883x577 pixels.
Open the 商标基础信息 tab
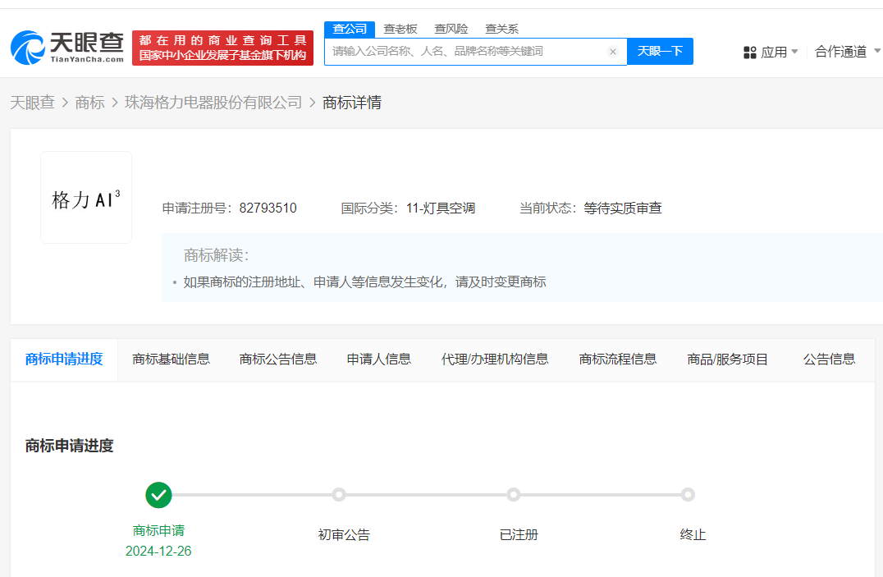point(171,359)
